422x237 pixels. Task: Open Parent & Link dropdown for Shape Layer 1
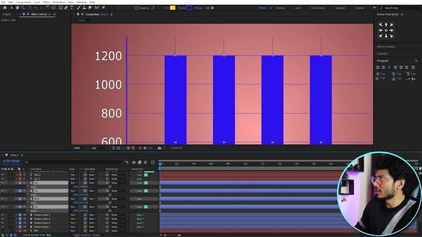(x=120, y=226)
